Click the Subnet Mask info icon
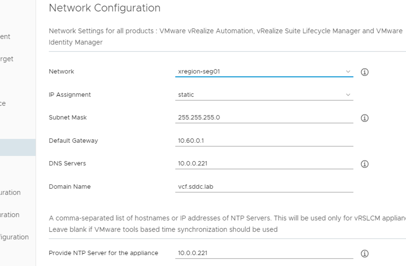The image size is (406, 266). (x=364, y=118)
